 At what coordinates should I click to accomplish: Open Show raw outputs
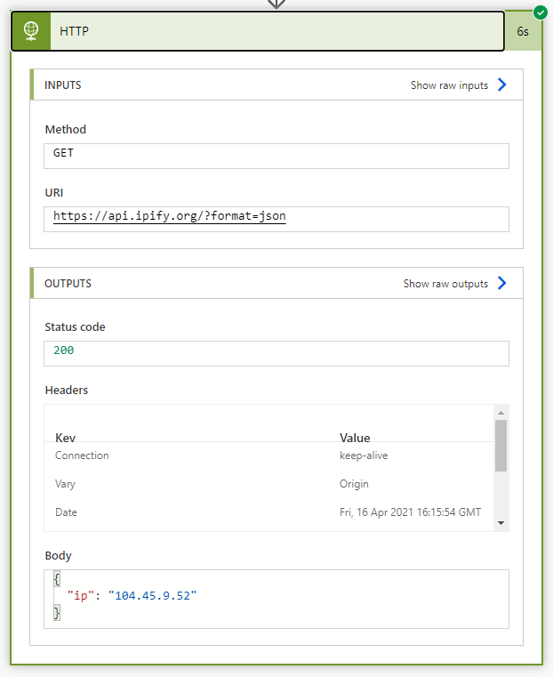tap(445, 284)
